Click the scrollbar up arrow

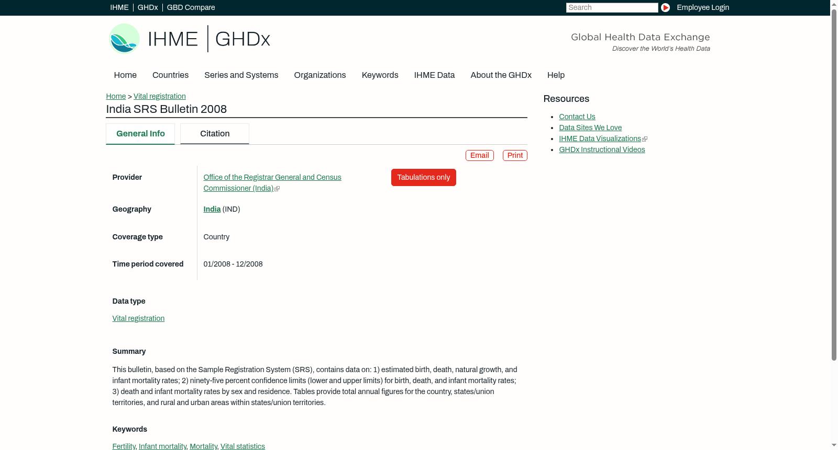pyautogui.click(x=834, y=4)
